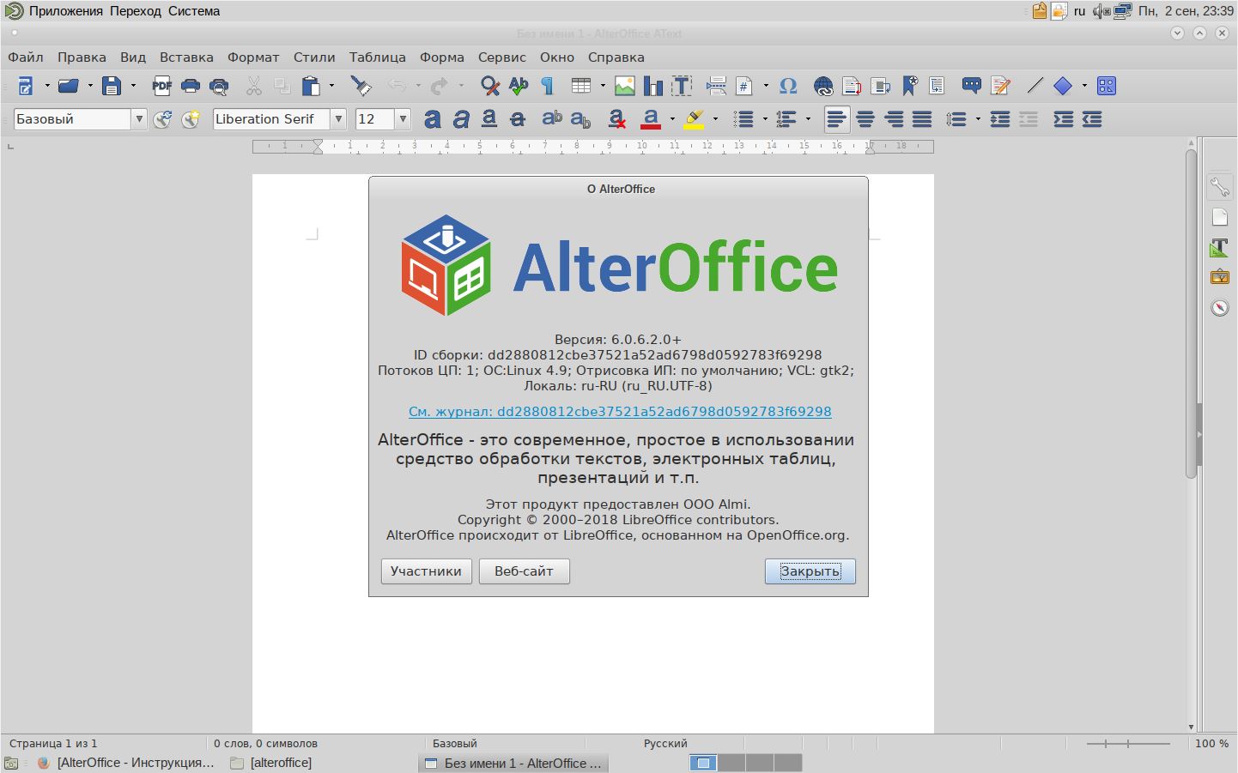Toggle underline text formatting
Viewport: 1238px width, 773px height.
pyautogui.click(x=489, y=119)
